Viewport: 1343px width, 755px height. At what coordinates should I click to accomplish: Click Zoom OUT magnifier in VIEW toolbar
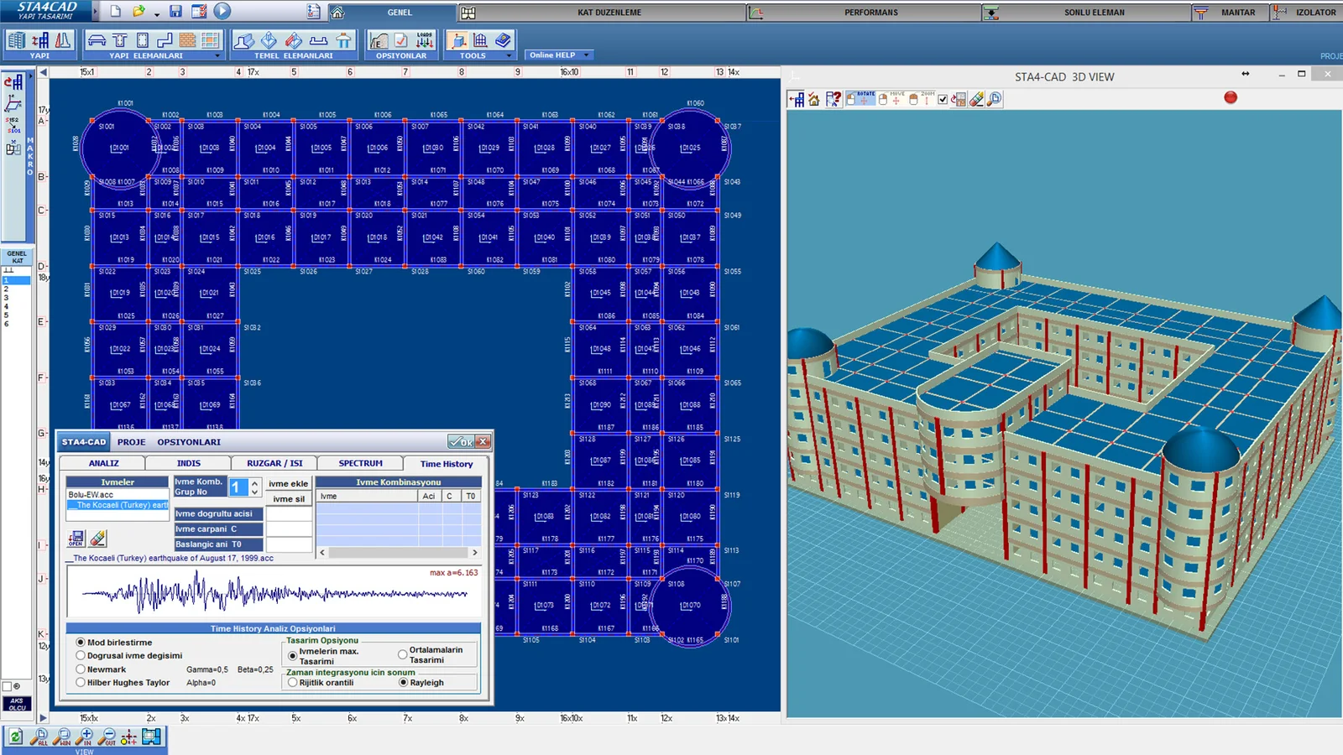[x=107, y=737]
